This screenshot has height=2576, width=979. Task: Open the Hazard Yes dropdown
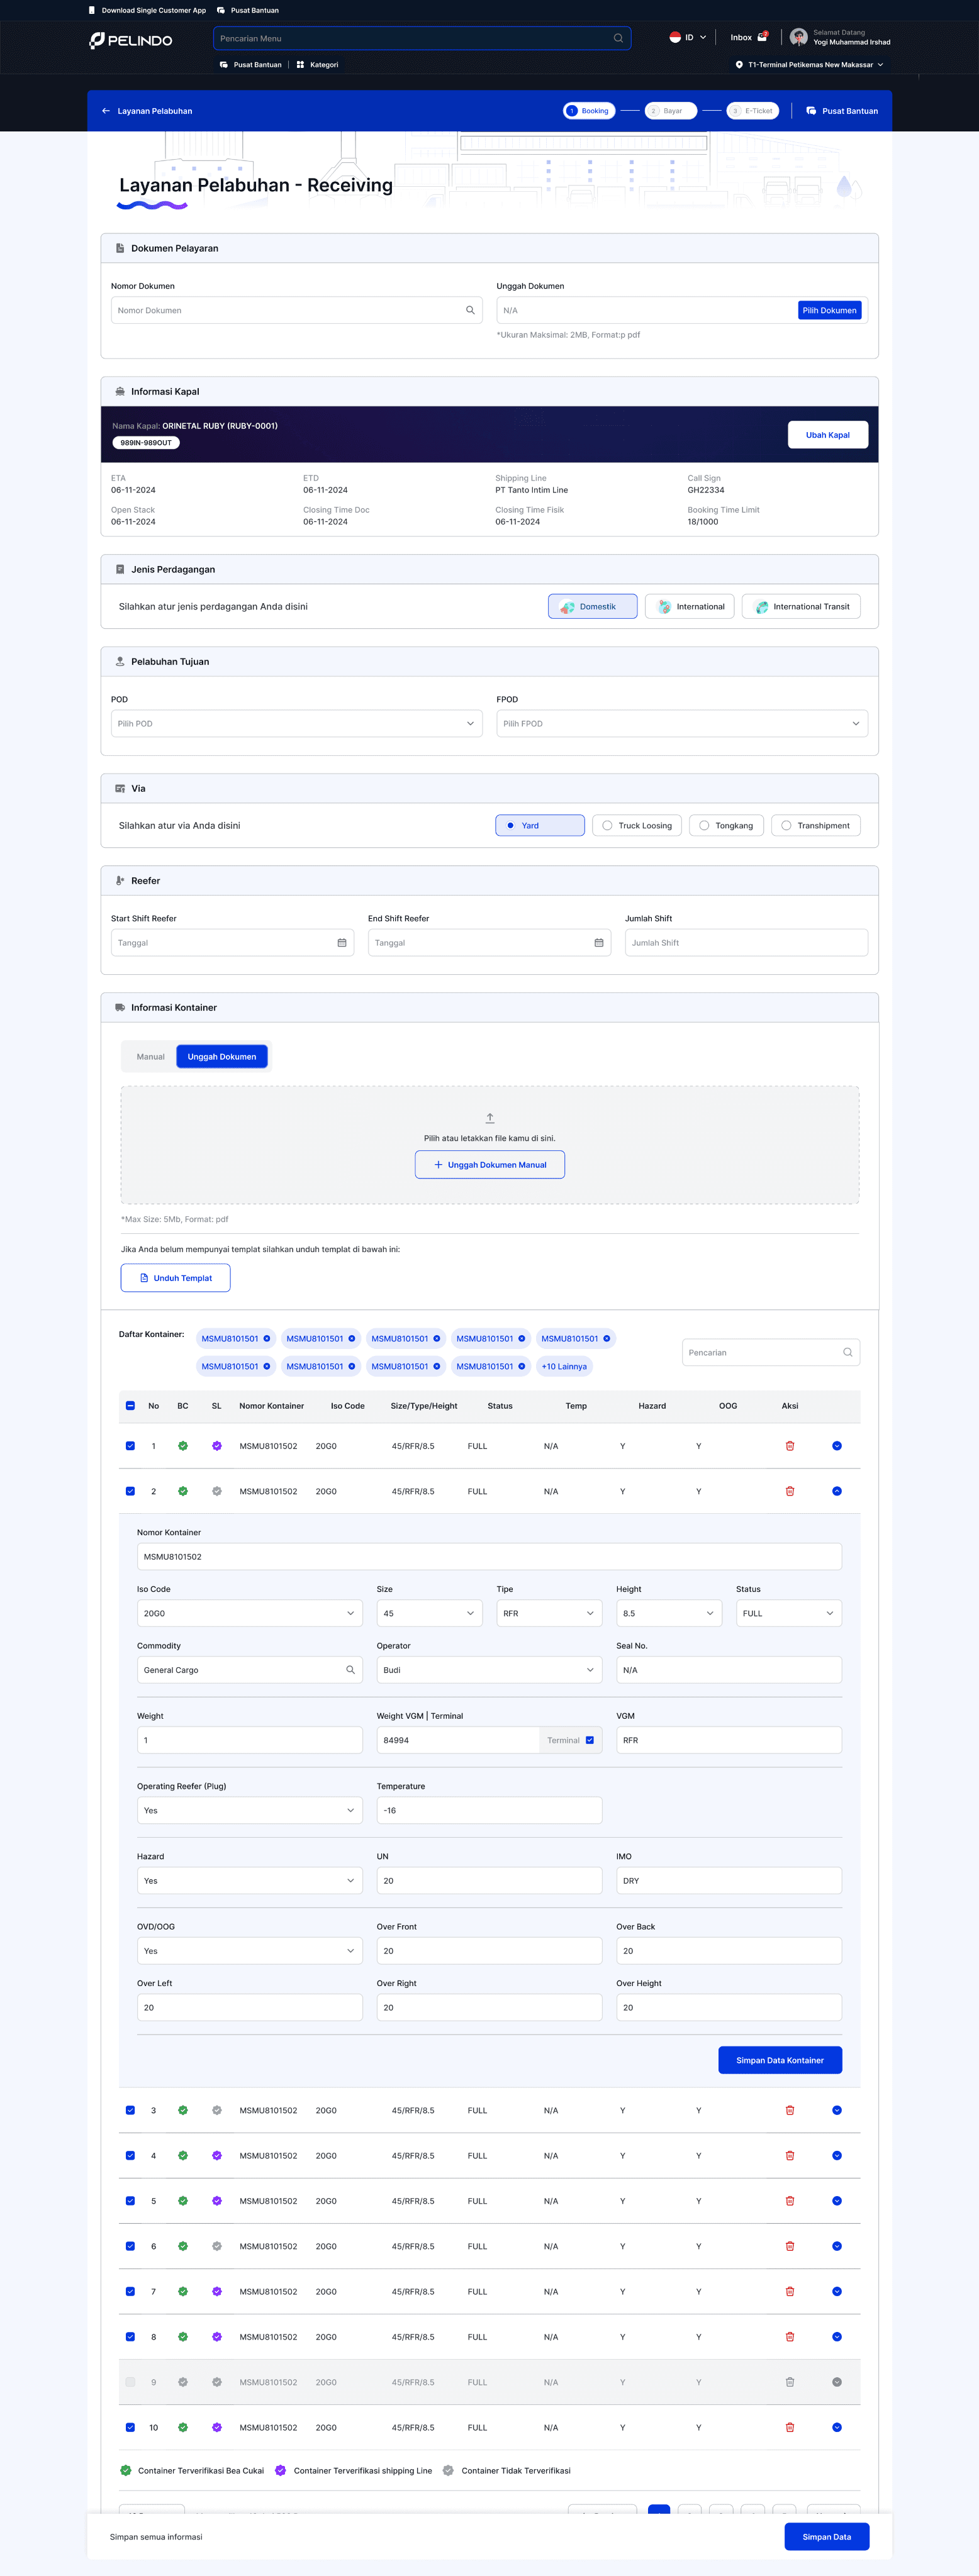tap(250, 1881)
